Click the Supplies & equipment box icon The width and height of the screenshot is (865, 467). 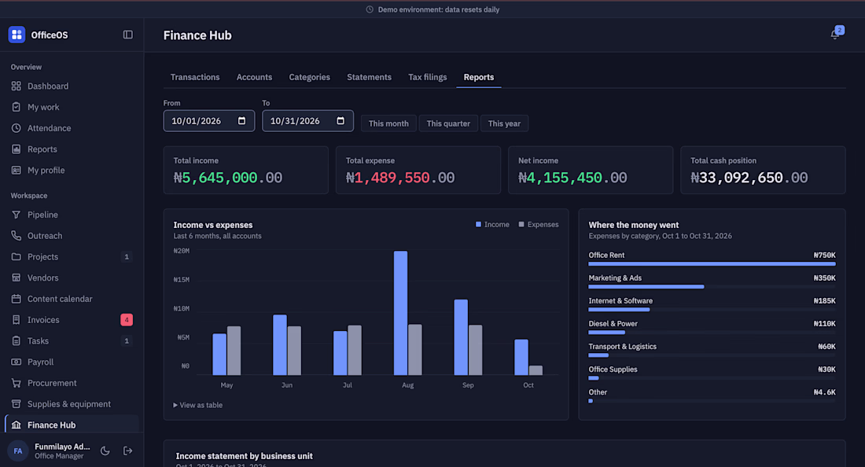pos(16,404)
